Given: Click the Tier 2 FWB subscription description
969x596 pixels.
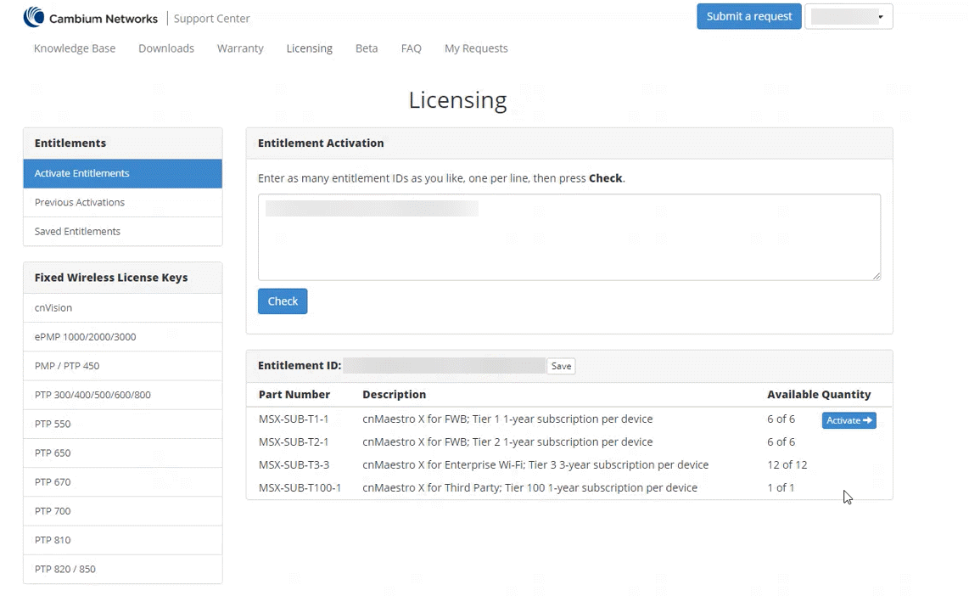Looking at the screenshot, I should [507, 442].
